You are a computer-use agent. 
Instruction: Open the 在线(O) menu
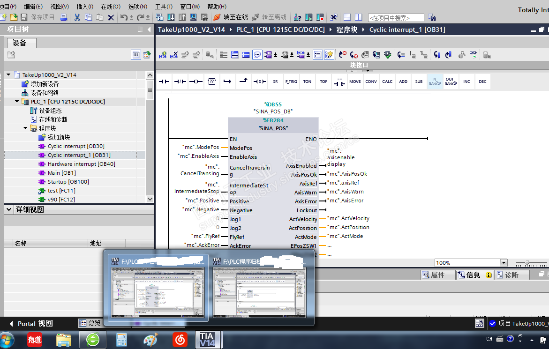[111, 7]
